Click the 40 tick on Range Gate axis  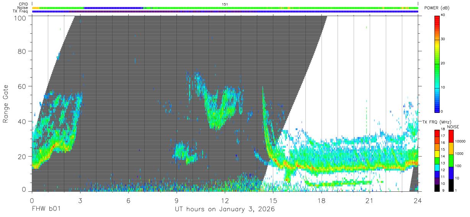(x=22, y=121)
